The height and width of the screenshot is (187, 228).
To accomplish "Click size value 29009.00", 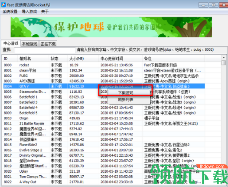I will (76, 75).
